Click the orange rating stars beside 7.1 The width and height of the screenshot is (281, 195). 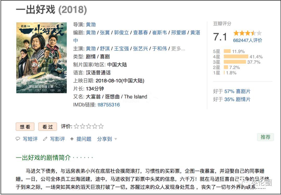coord(247,33)
